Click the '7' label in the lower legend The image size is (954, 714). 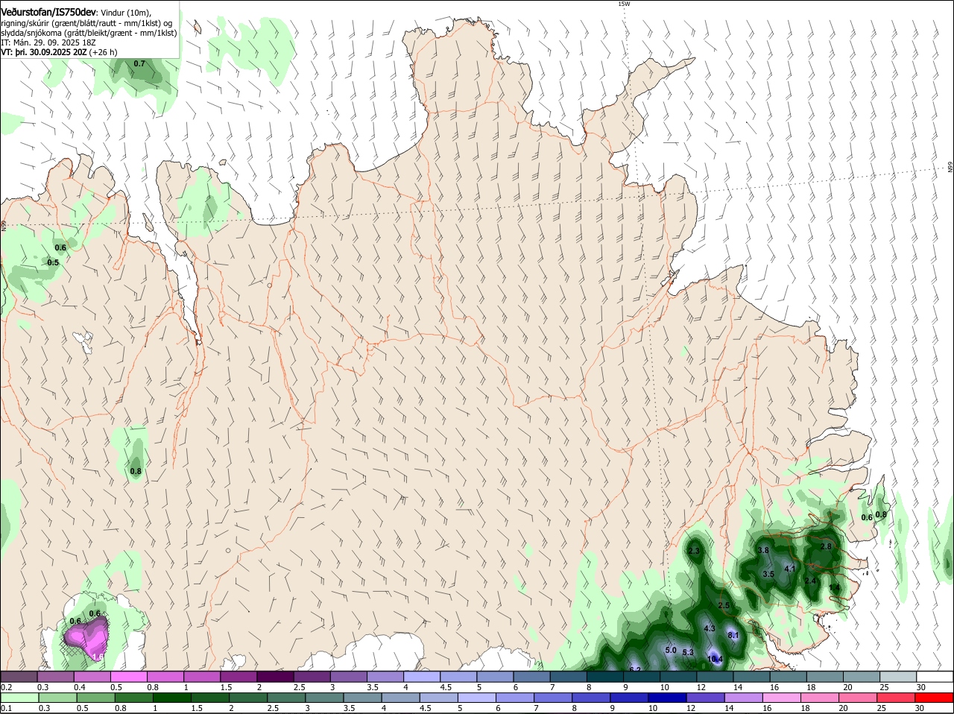(x=536, y=708)
